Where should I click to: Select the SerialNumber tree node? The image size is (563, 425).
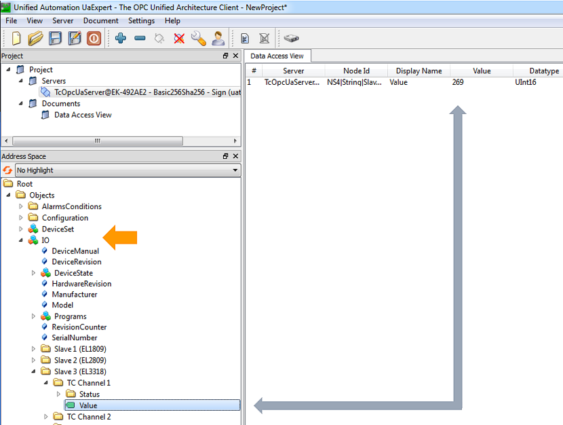point(75,337)
